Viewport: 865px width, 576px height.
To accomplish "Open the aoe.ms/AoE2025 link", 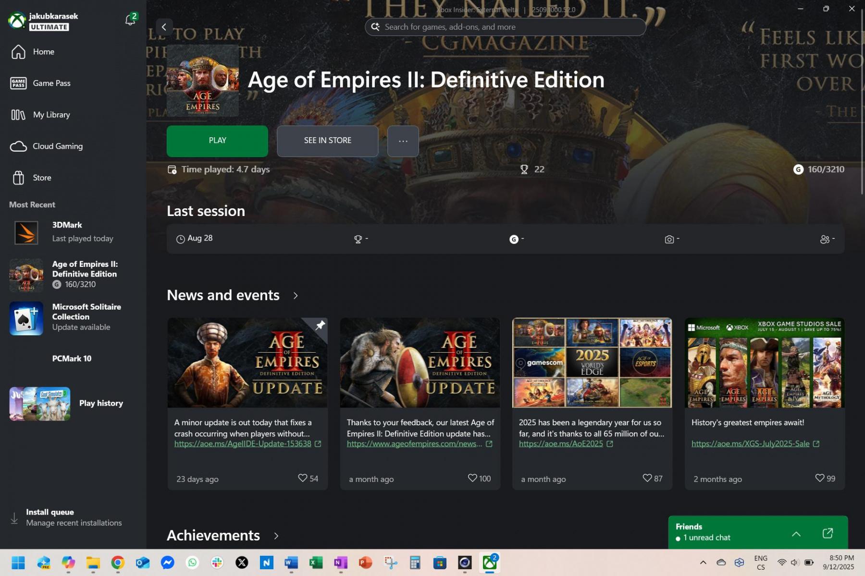I will tap(560, 444).
